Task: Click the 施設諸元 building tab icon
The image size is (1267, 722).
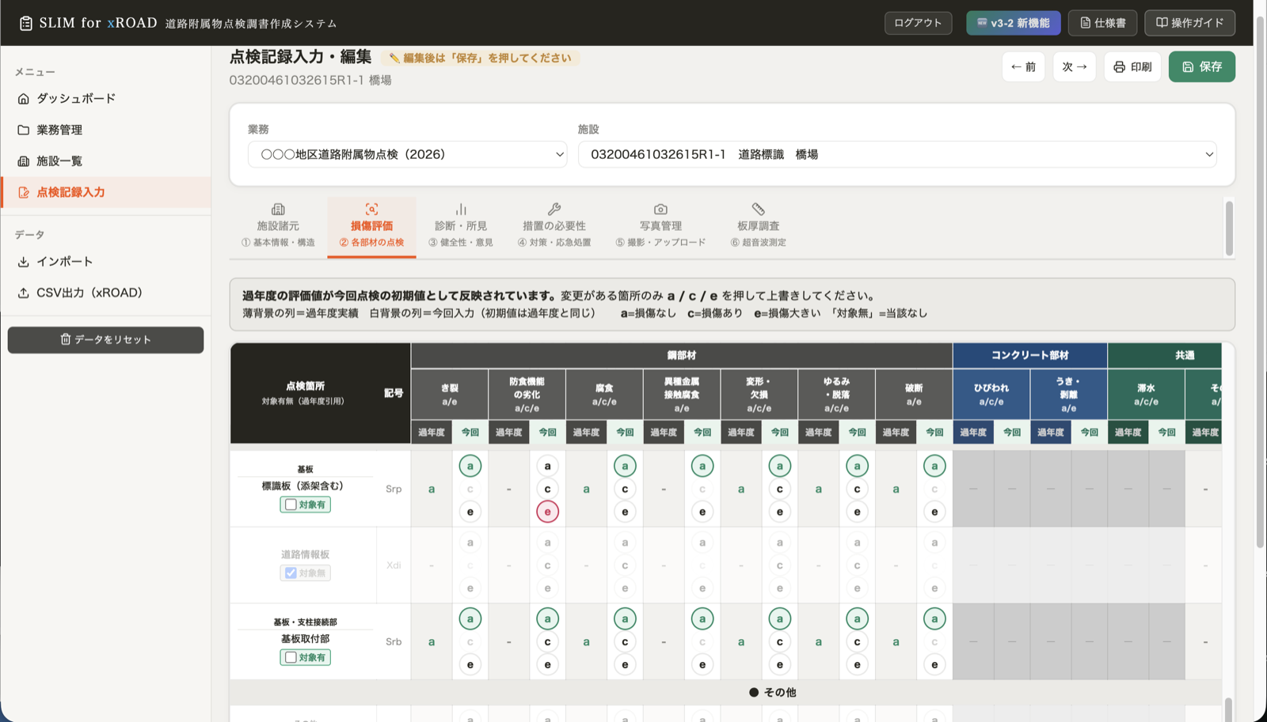Action: (278, 210)
